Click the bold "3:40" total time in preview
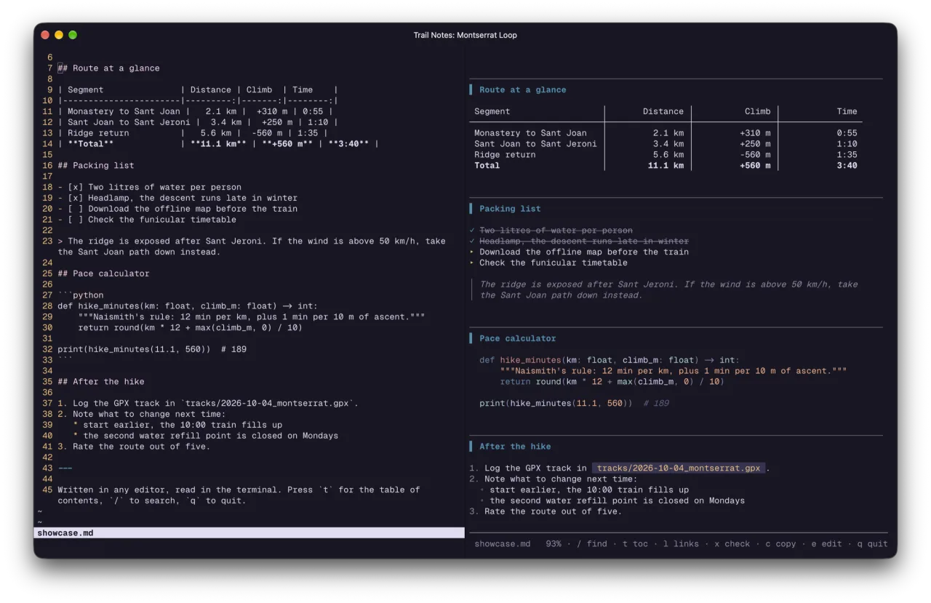 point(847,166)
